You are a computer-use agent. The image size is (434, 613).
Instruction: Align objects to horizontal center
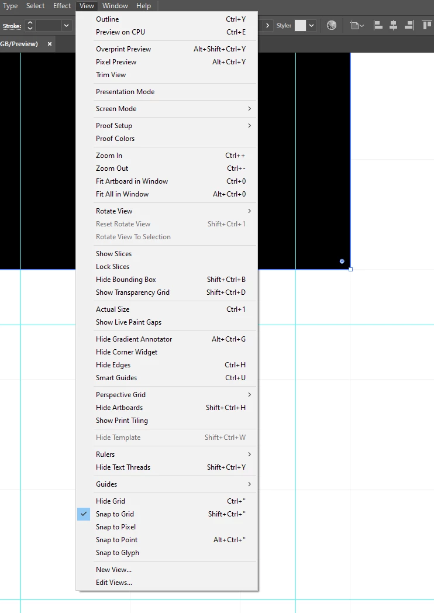pyautogui.click(x=393, y=25)
